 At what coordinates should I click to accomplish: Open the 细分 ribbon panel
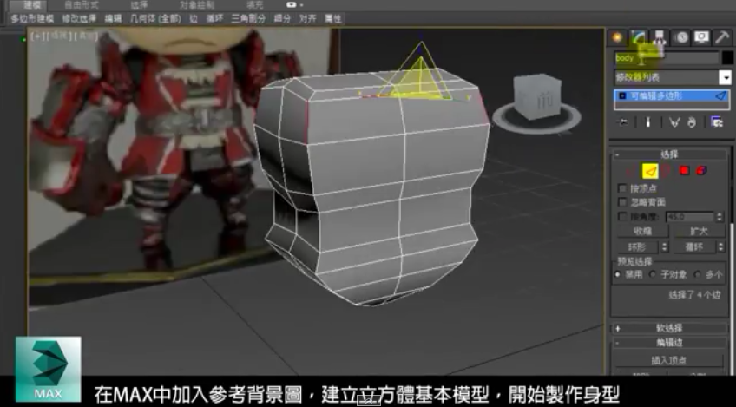point(282,19)
